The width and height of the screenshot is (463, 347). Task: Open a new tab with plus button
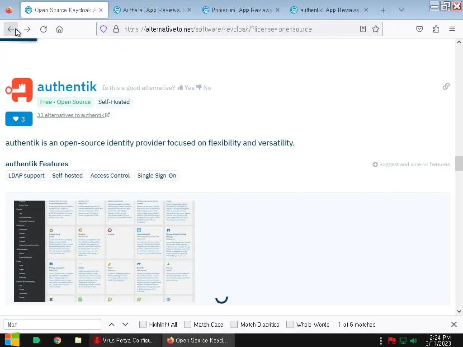pyautogui.click(x=383, y=10)
